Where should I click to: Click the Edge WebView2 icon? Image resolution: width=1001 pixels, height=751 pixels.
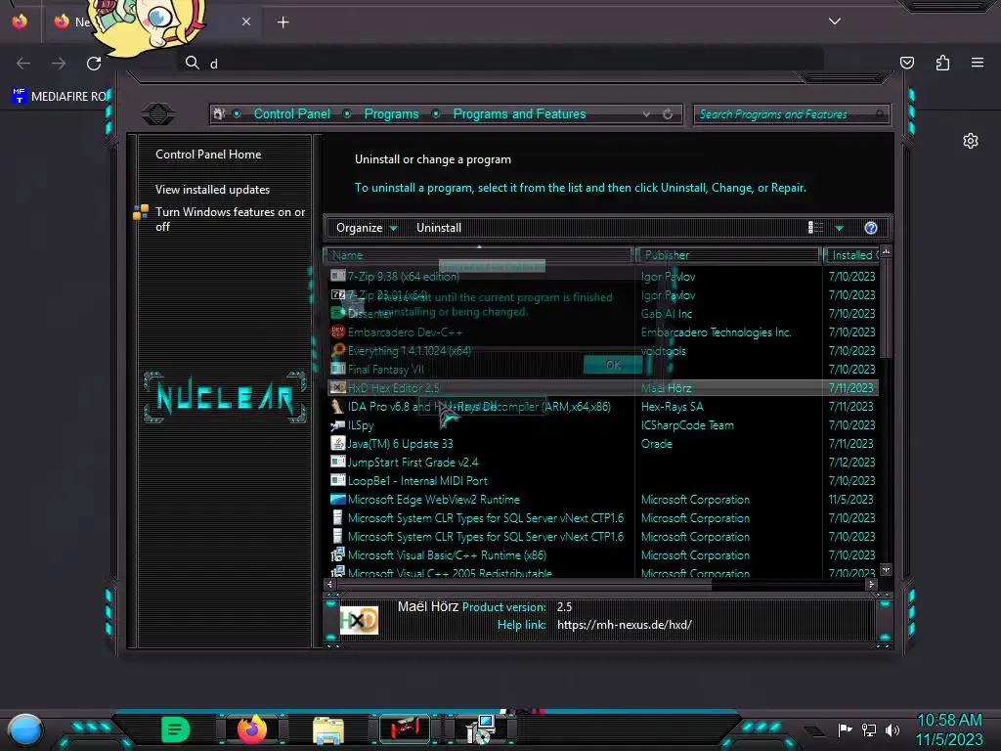pyautogui.click(x=337, y=500)
